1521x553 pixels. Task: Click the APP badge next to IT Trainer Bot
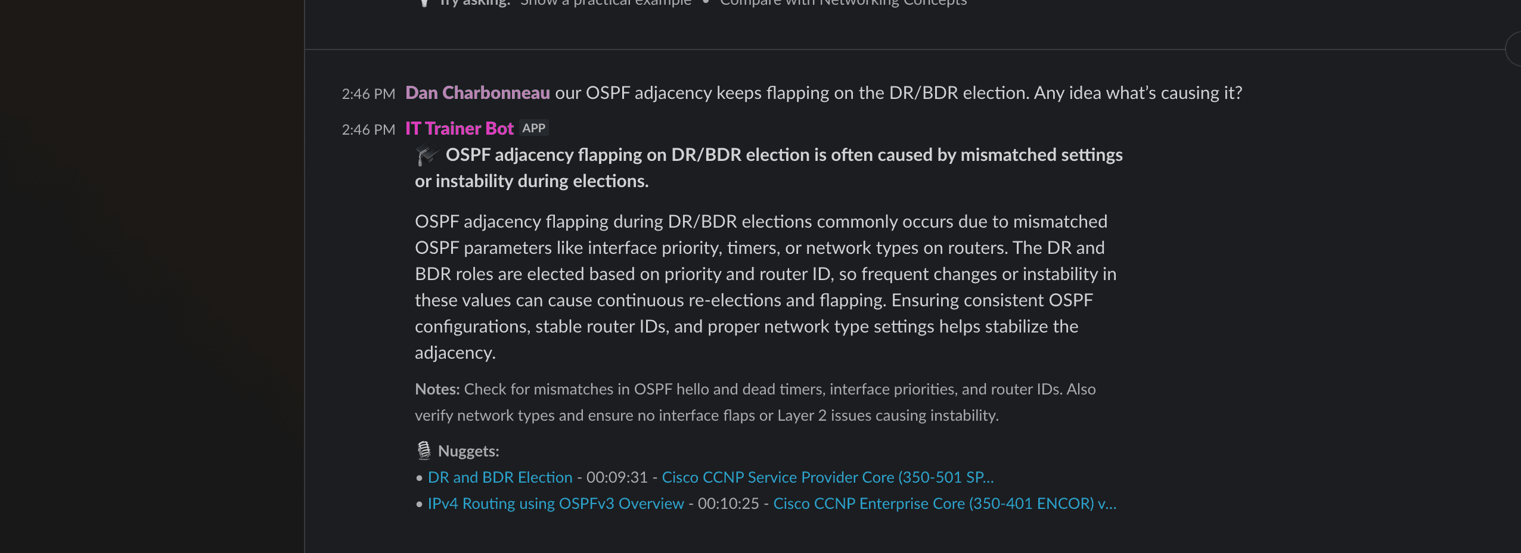click(533, 128)
